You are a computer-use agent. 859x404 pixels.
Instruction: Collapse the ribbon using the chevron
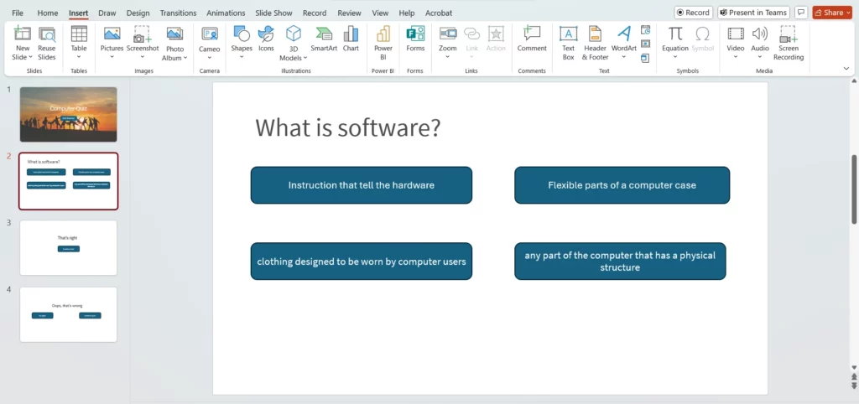coord(846,68)
